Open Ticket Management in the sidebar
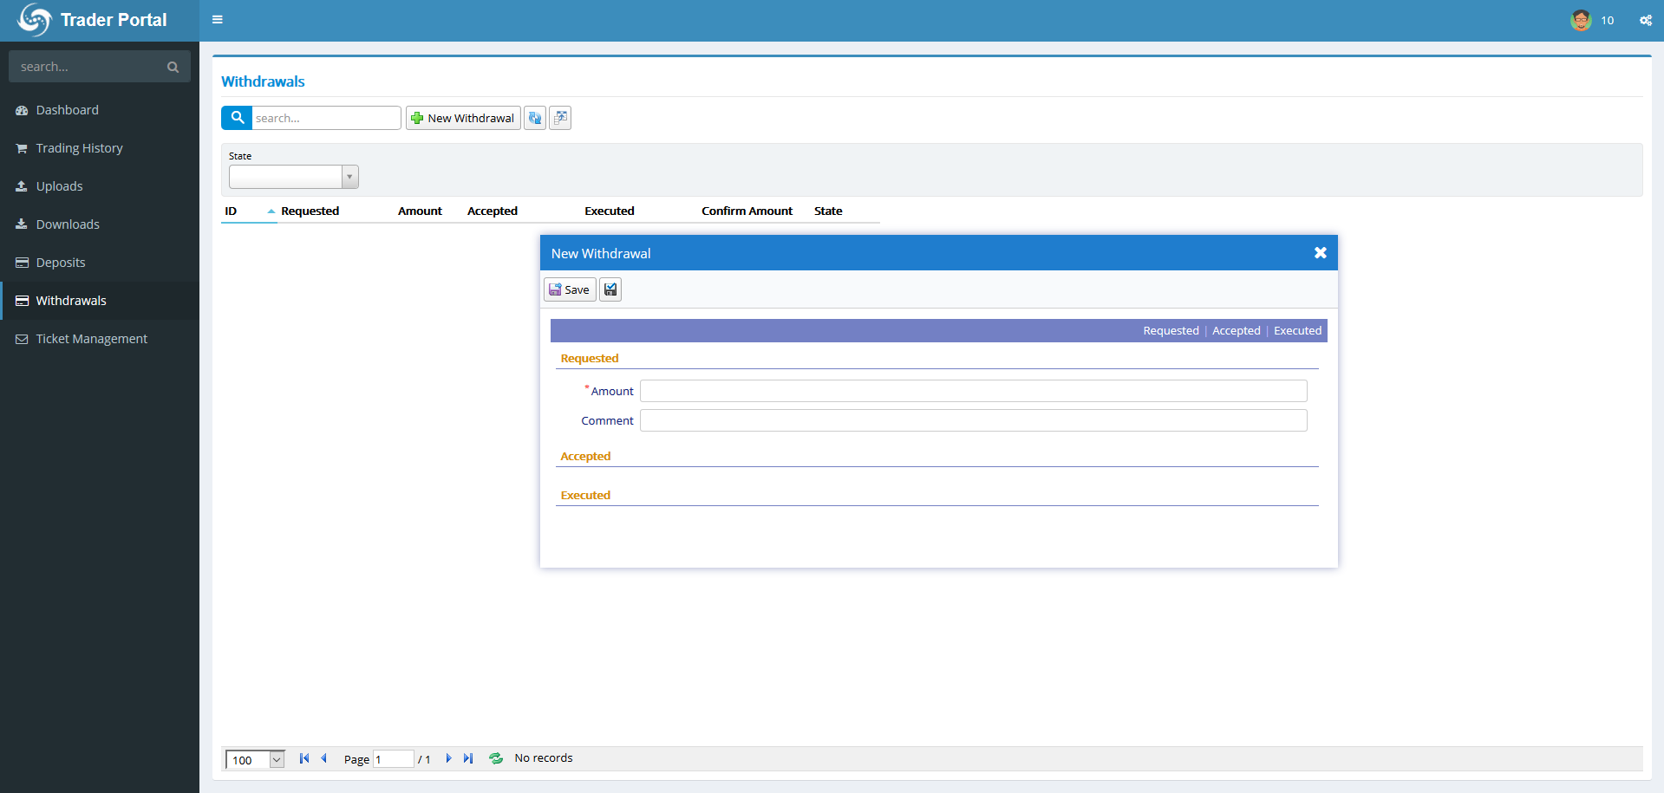 91,339
